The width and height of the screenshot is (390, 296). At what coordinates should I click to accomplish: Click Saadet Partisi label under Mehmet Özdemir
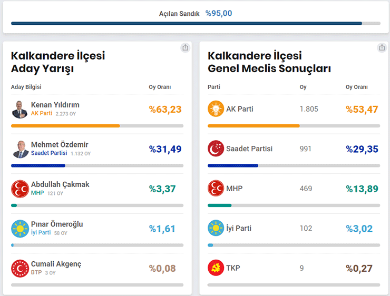(x=49, y=153)
